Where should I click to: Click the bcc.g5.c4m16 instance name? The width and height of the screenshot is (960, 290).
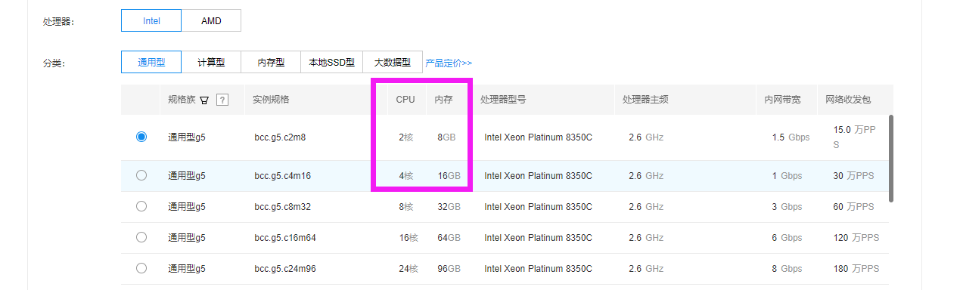pos(283,176)
